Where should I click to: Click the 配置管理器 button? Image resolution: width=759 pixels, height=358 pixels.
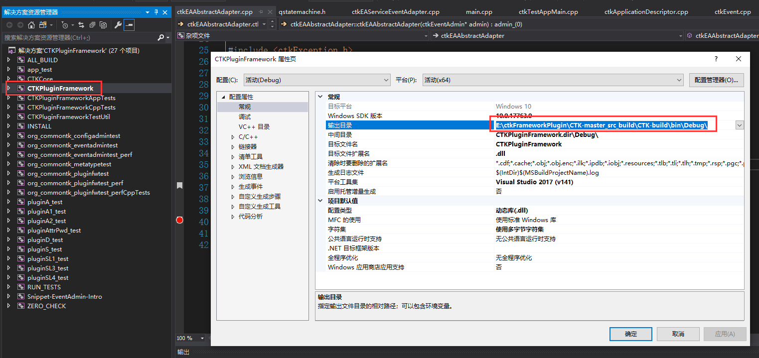[716, 80]
